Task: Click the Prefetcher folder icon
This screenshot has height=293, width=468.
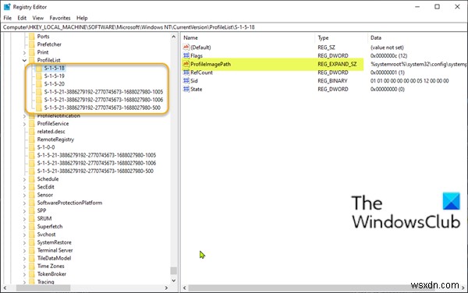Action: click(32, 44)
